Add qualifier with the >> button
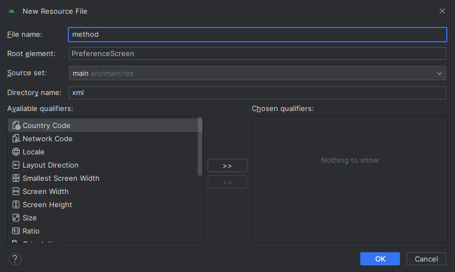The width and height of the screenshot is (455, 272). coord(227,165)
